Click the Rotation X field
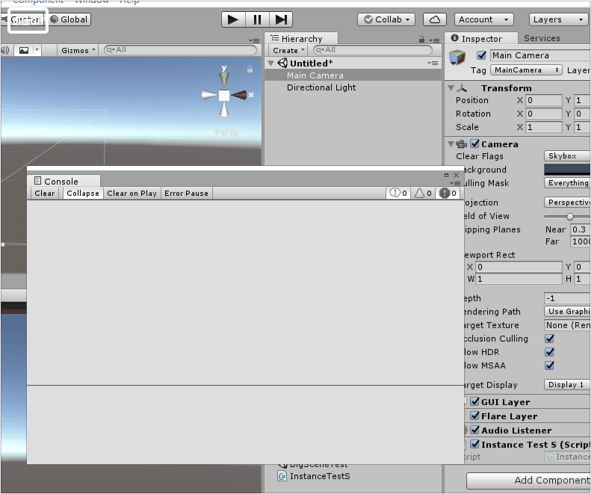This screenshot has height=494, width=591. pyautogui.click(x=544, y=114)
